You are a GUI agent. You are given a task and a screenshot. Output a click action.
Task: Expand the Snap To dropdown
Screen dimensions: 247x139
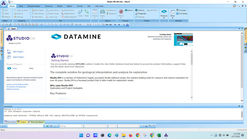point(29,14)
